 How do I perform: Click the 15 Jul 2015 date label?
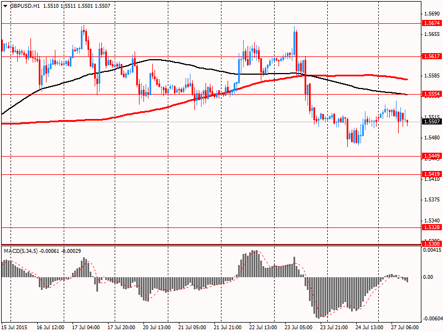pyautogui.click(x=15, y=327)
